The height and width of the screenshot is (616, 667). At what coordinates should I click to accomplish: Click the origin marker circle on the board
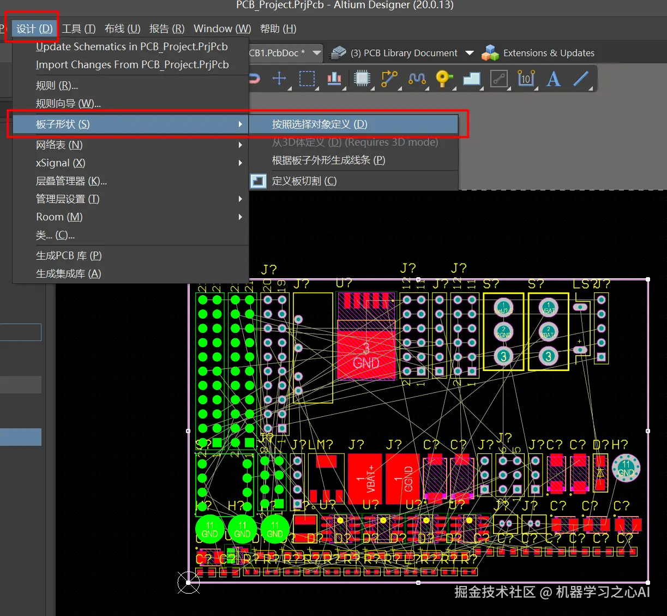pos(189,583)
